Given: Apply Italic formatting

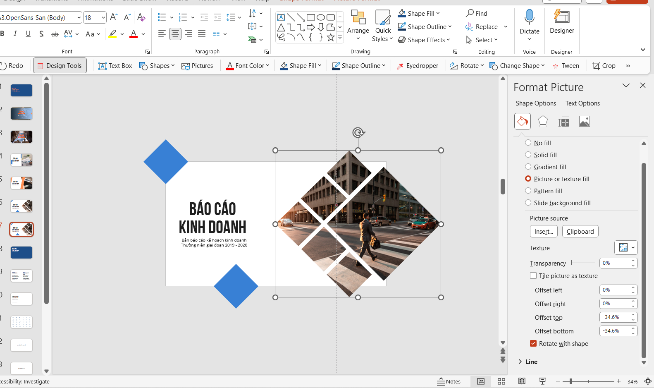Looking at the screenshot, I should coord(15,34).
